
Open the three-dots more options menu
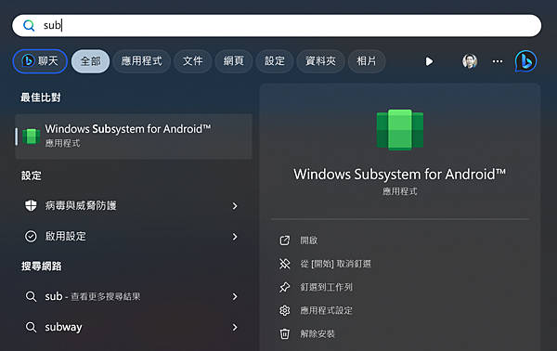(498, 61)
